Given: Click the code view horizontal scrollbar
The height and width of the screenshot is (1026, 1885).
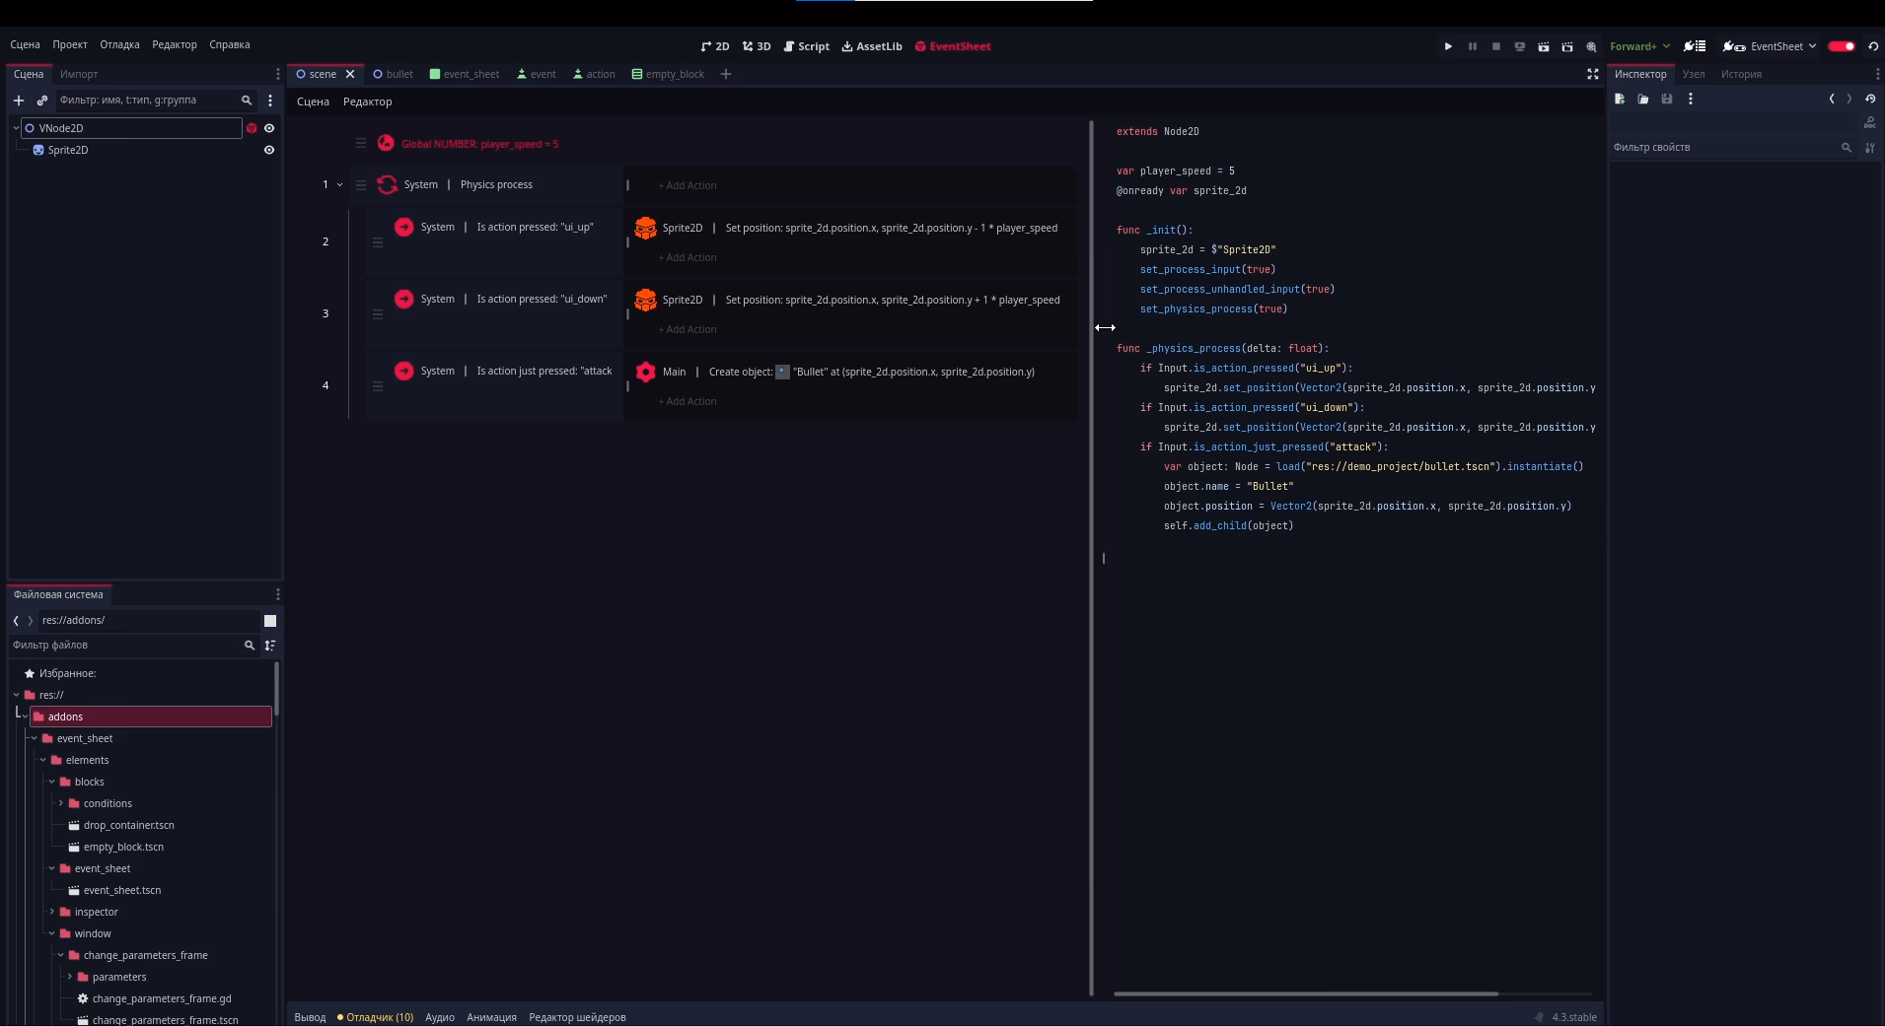Looking at the screenshot, I should tap(1305, 993).
